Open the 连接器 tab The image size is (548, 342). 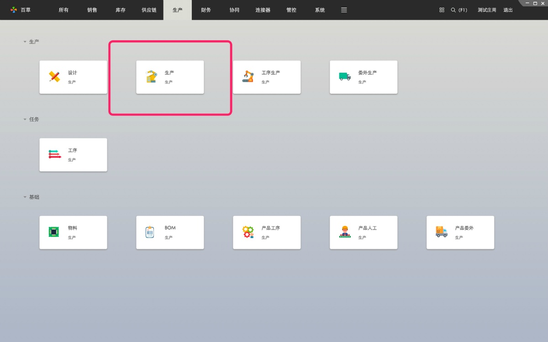(x=263, y=10)
